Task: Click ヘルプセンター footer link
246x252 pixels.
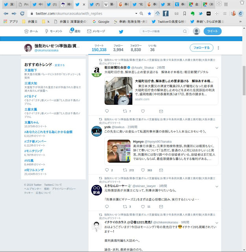Action: [33, 189]
